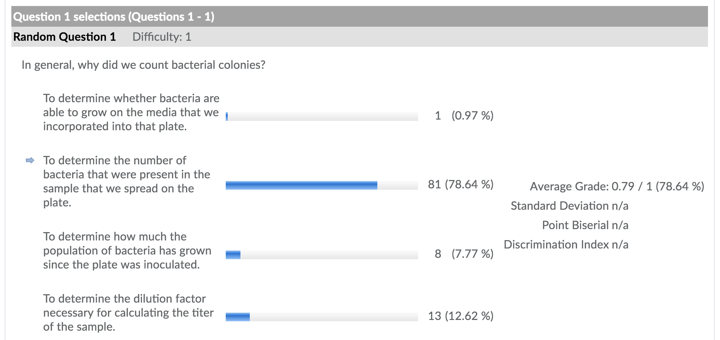The width and height of the screenshot is (720, 340).
Task: Click the '81 (78.64 %)' count label
Action: pos(461,185)
